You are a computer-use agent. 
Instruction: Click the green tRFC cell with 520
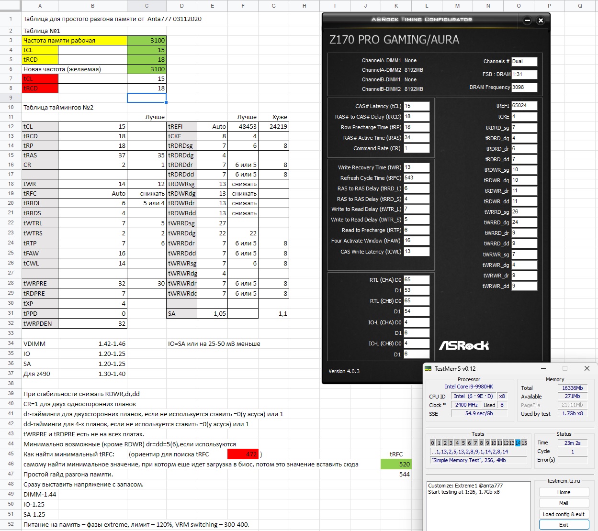(396, 464)
